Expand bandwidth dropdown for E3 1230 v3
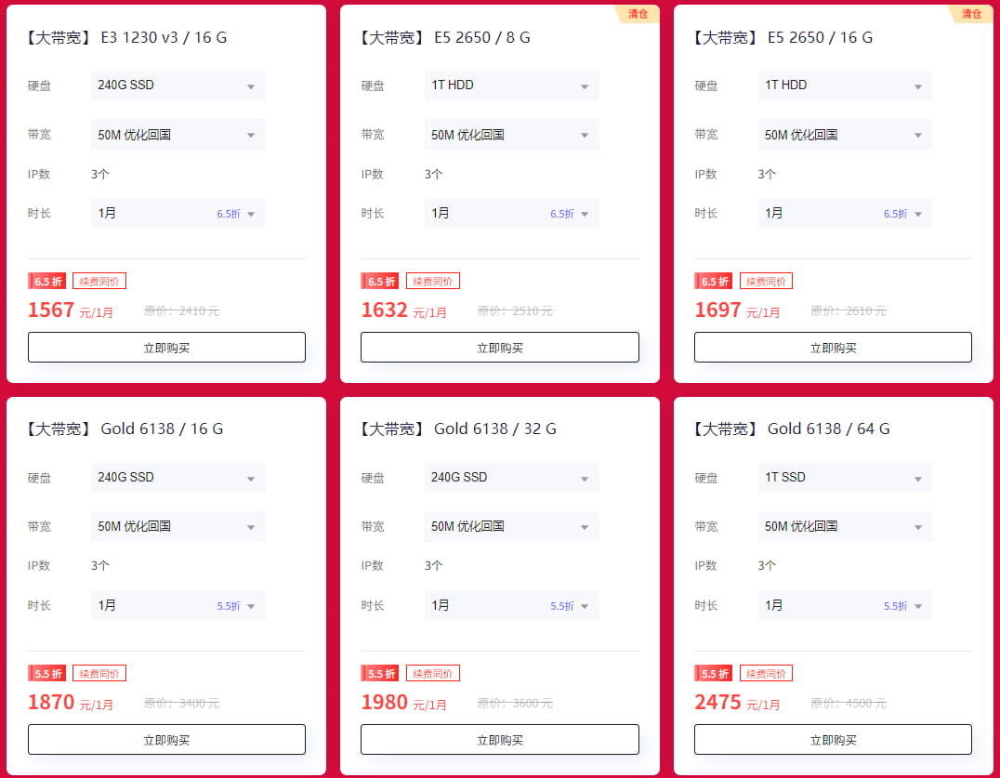The image size is (1000, 778). 178,135
